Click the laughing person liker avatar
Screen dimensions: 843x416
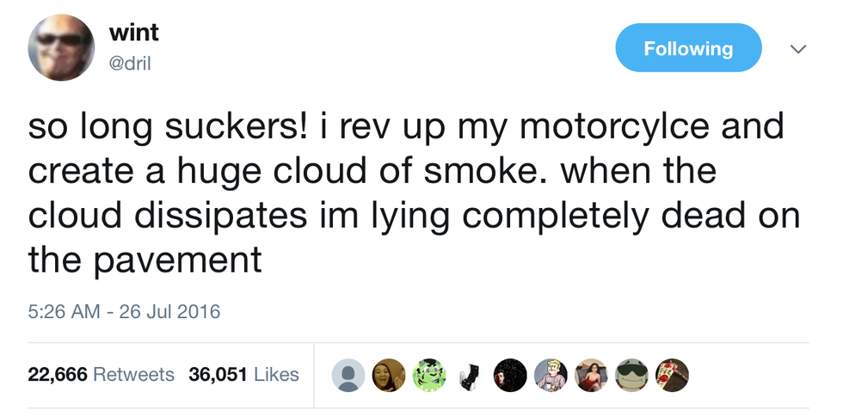tap(389, 375)
